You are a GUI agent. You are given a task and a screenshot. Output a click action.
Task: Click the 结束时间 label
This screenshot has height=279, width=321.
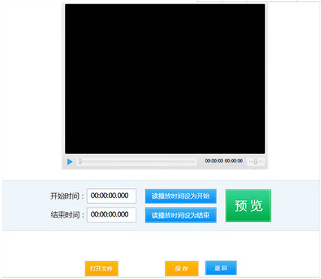(x=67, y=215)
